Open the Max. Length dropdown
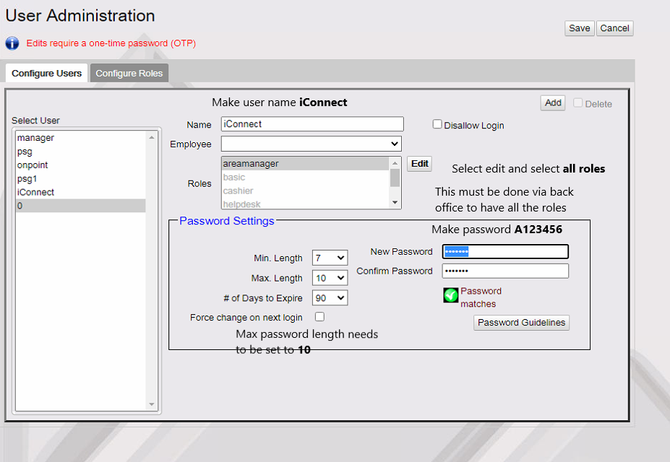Screen dimensions: 670x462 (x=330, y=278)
